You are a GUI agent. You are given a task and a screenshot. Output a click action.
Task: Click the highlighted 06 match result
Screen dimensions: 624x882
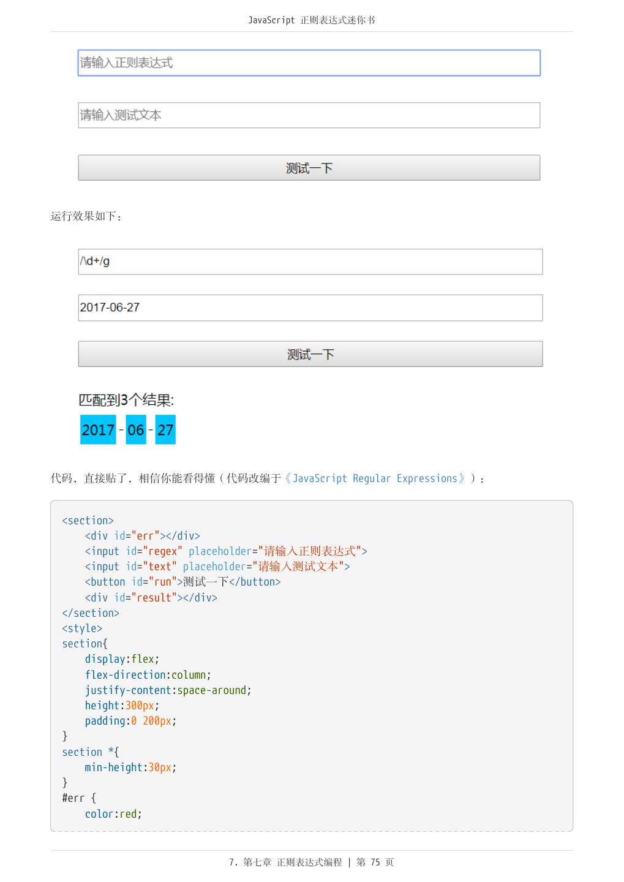(136, 430)
